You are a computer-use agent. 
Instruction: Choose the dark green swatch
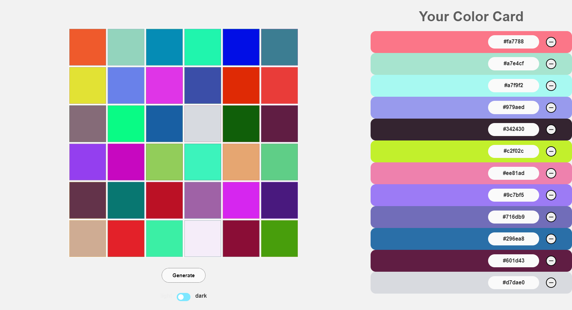click(241, 124)
